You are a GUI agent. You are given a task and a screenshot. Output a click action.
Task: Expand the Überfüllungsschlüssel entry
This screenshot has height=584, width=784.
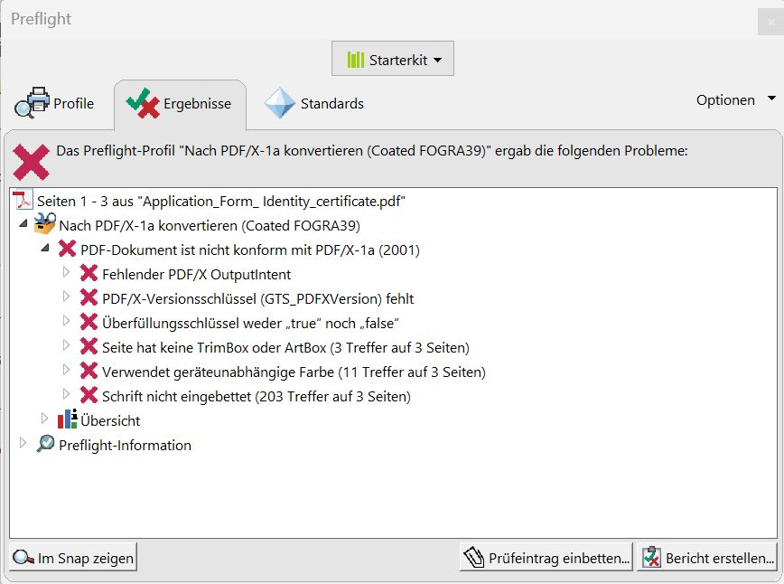tap(66, 321)
